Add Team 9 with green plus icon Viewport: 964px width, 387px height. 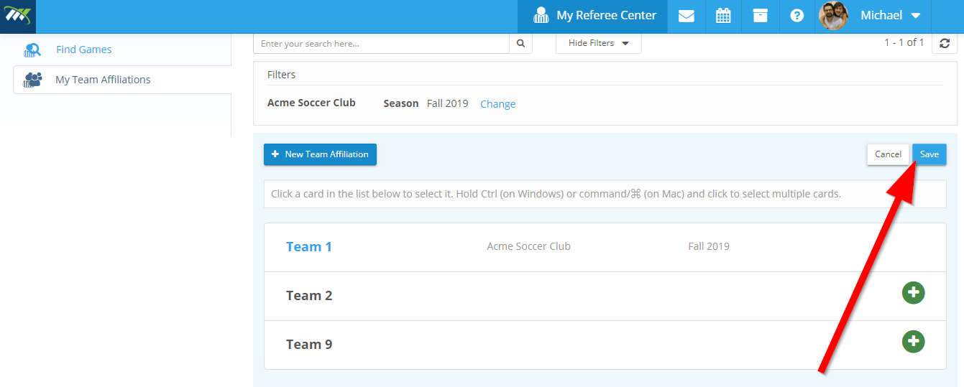pos(913,341)
